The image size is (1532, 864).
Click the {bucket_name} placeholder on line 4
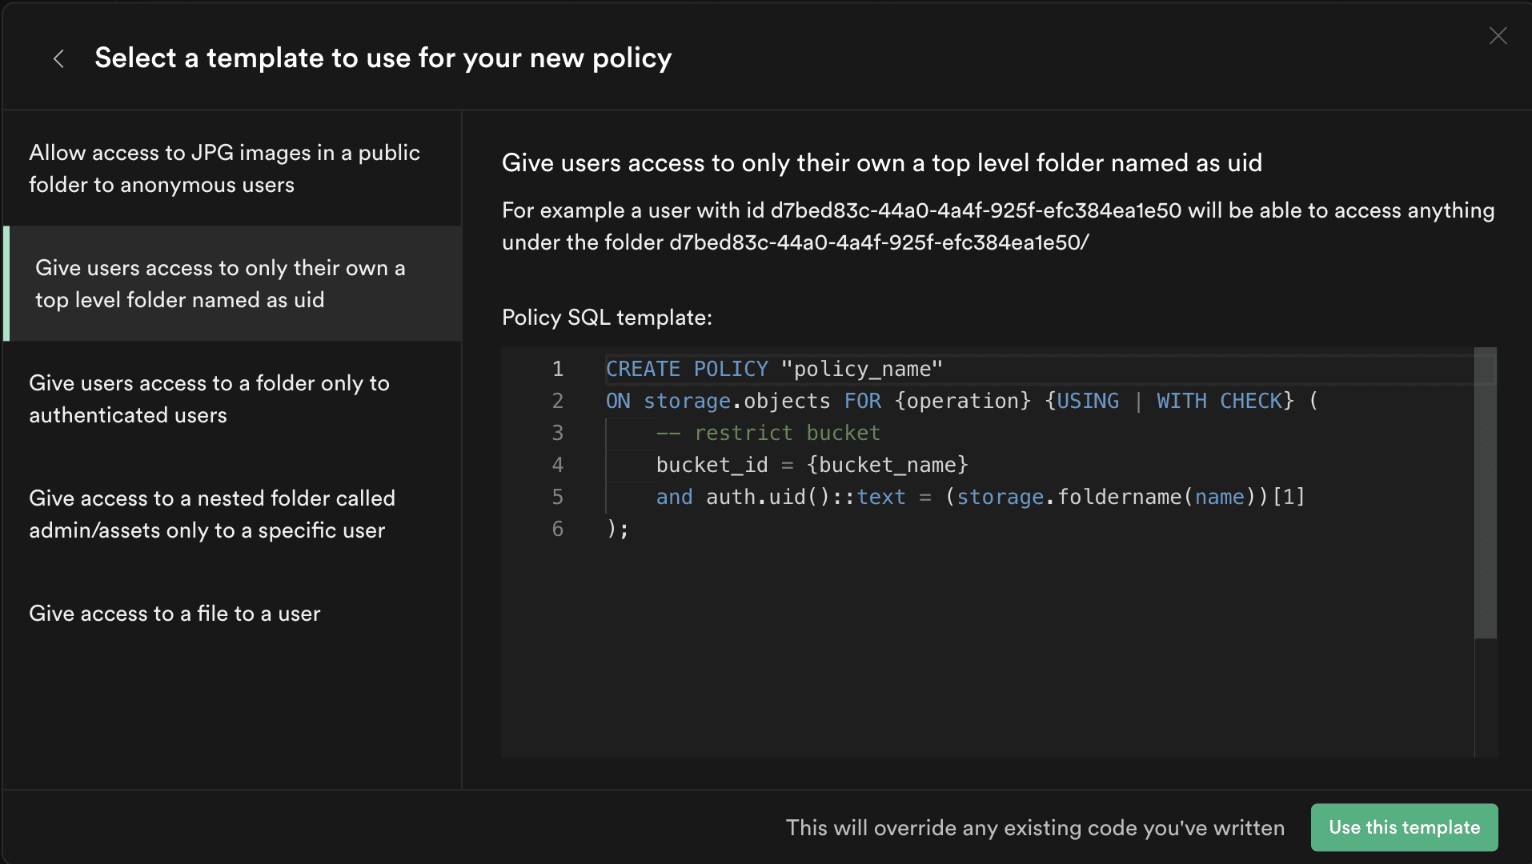pyautogui.click(x=887, y=465)
